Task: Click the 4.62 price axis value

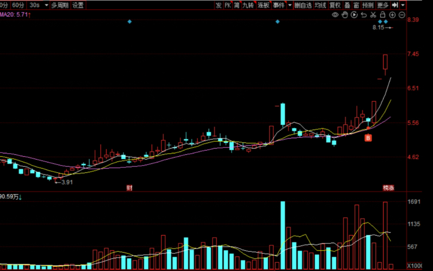Action: point(413,157)
